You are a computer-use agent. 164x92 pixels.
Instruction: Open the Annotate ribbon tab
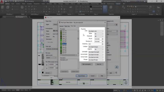click(x=49, y=4)
